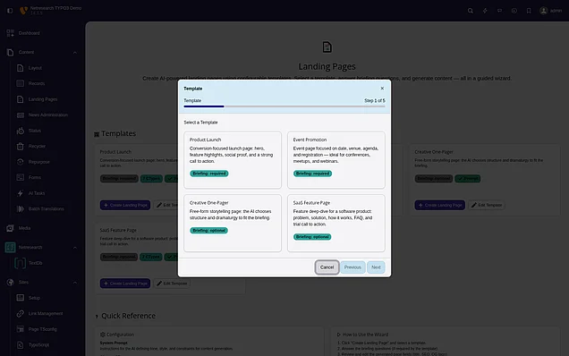The width and height of the screenshot is (569, 356).
Task: Collapse the Netresearch menu group chevron
Action: click(75, 248)
